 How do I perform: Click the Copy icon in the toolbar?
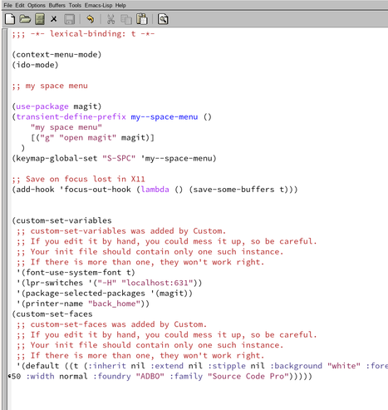tap(126, 19)
